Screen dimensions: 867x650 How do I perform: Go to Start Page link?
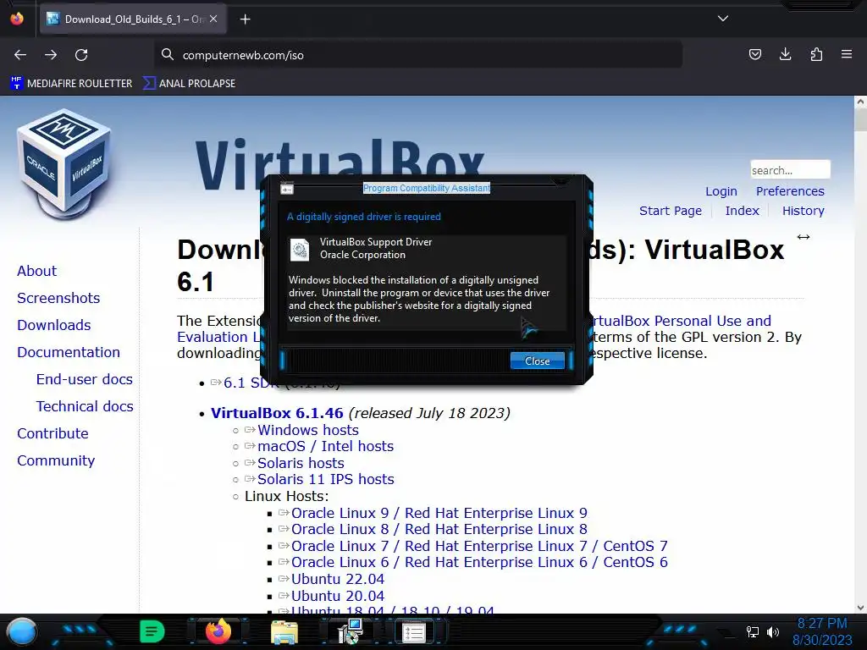pos(671,211)
